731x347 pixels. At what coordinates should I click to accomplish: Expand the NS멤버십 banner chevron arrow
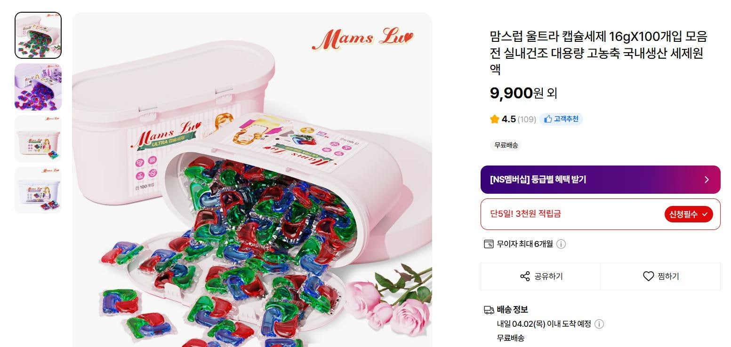pos(706,180)
